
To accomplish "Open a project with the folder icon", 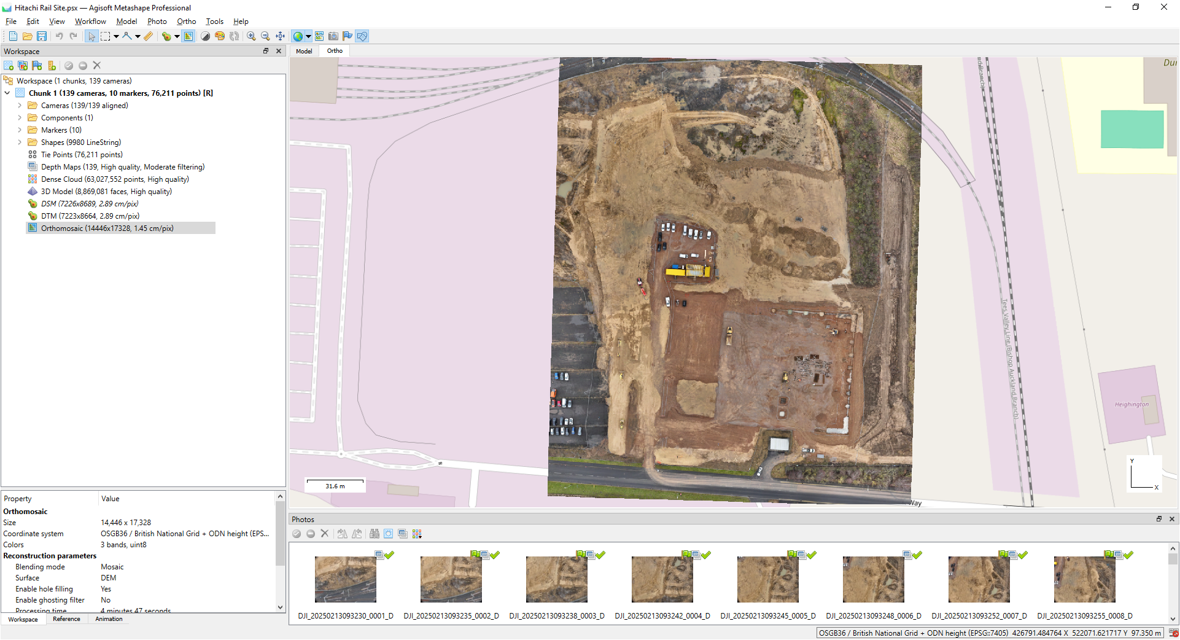I will click(x=27, y=36).
